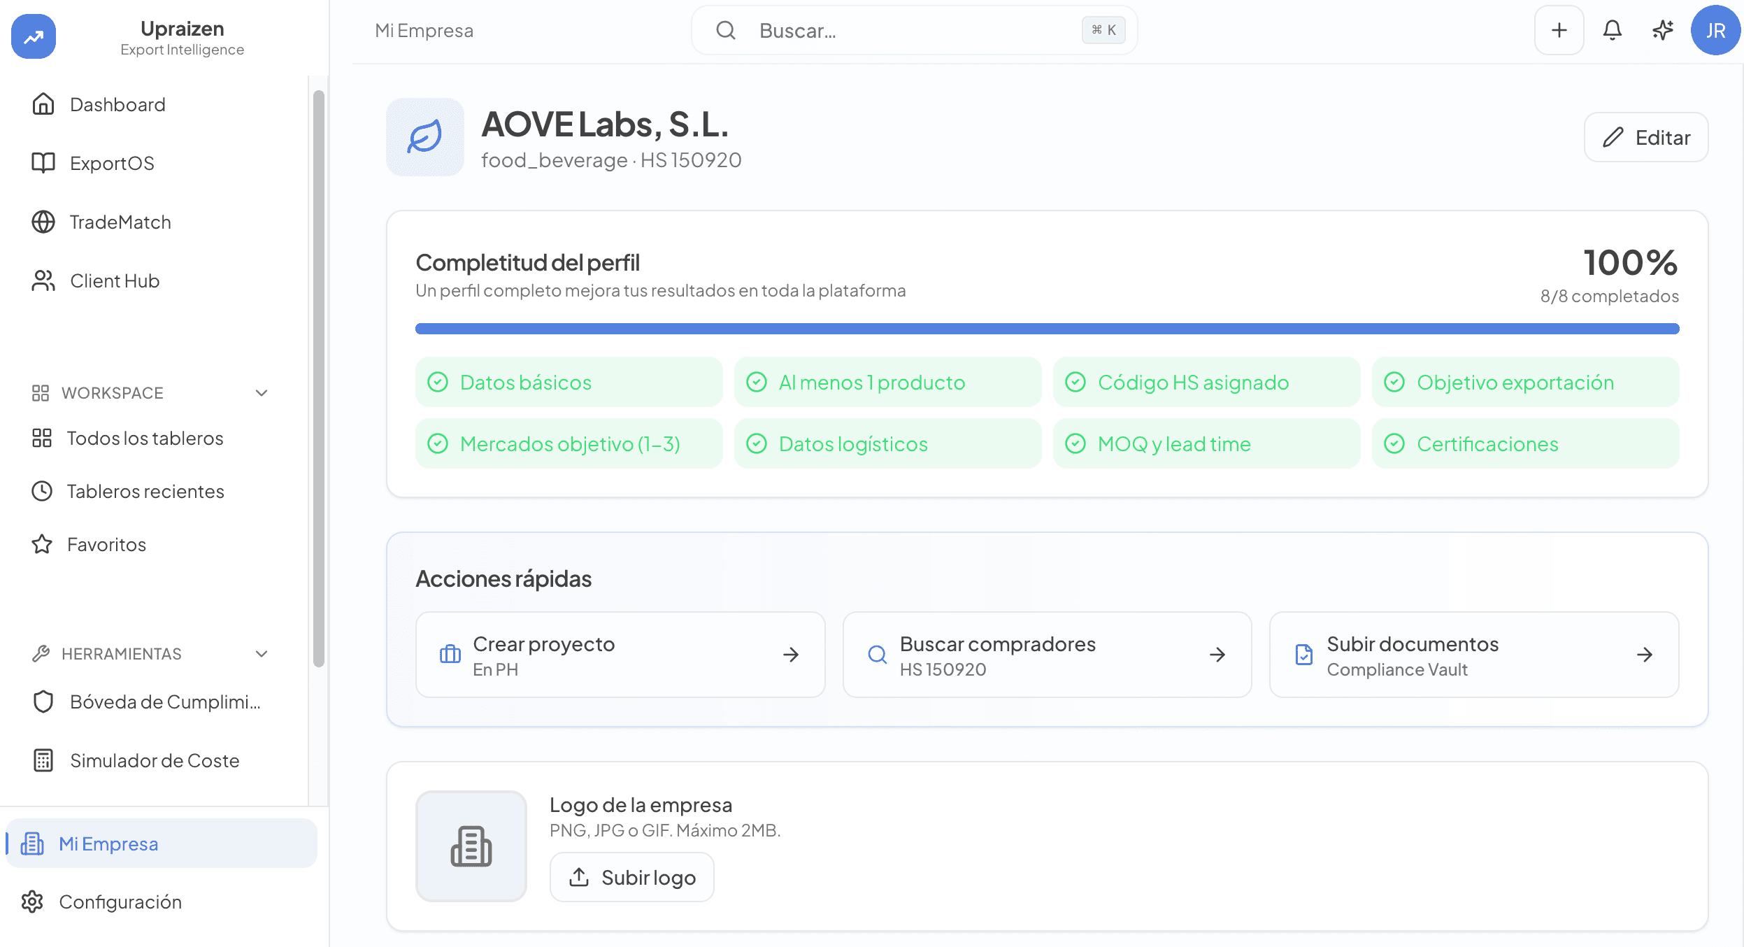Click the MOQ y lead time check

1206,444
